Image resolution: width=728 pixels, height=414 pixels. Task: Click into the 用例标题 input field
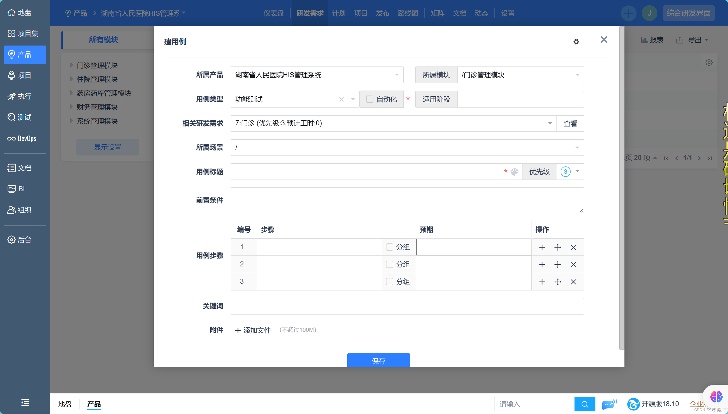(x=366, y=172)
